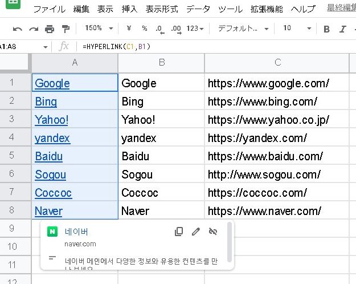Select cell with https://www.naver.com/

point(277,210)
